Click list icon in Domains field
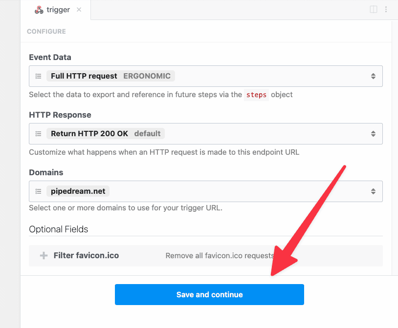The image size is (398, 328). (38, 191)
